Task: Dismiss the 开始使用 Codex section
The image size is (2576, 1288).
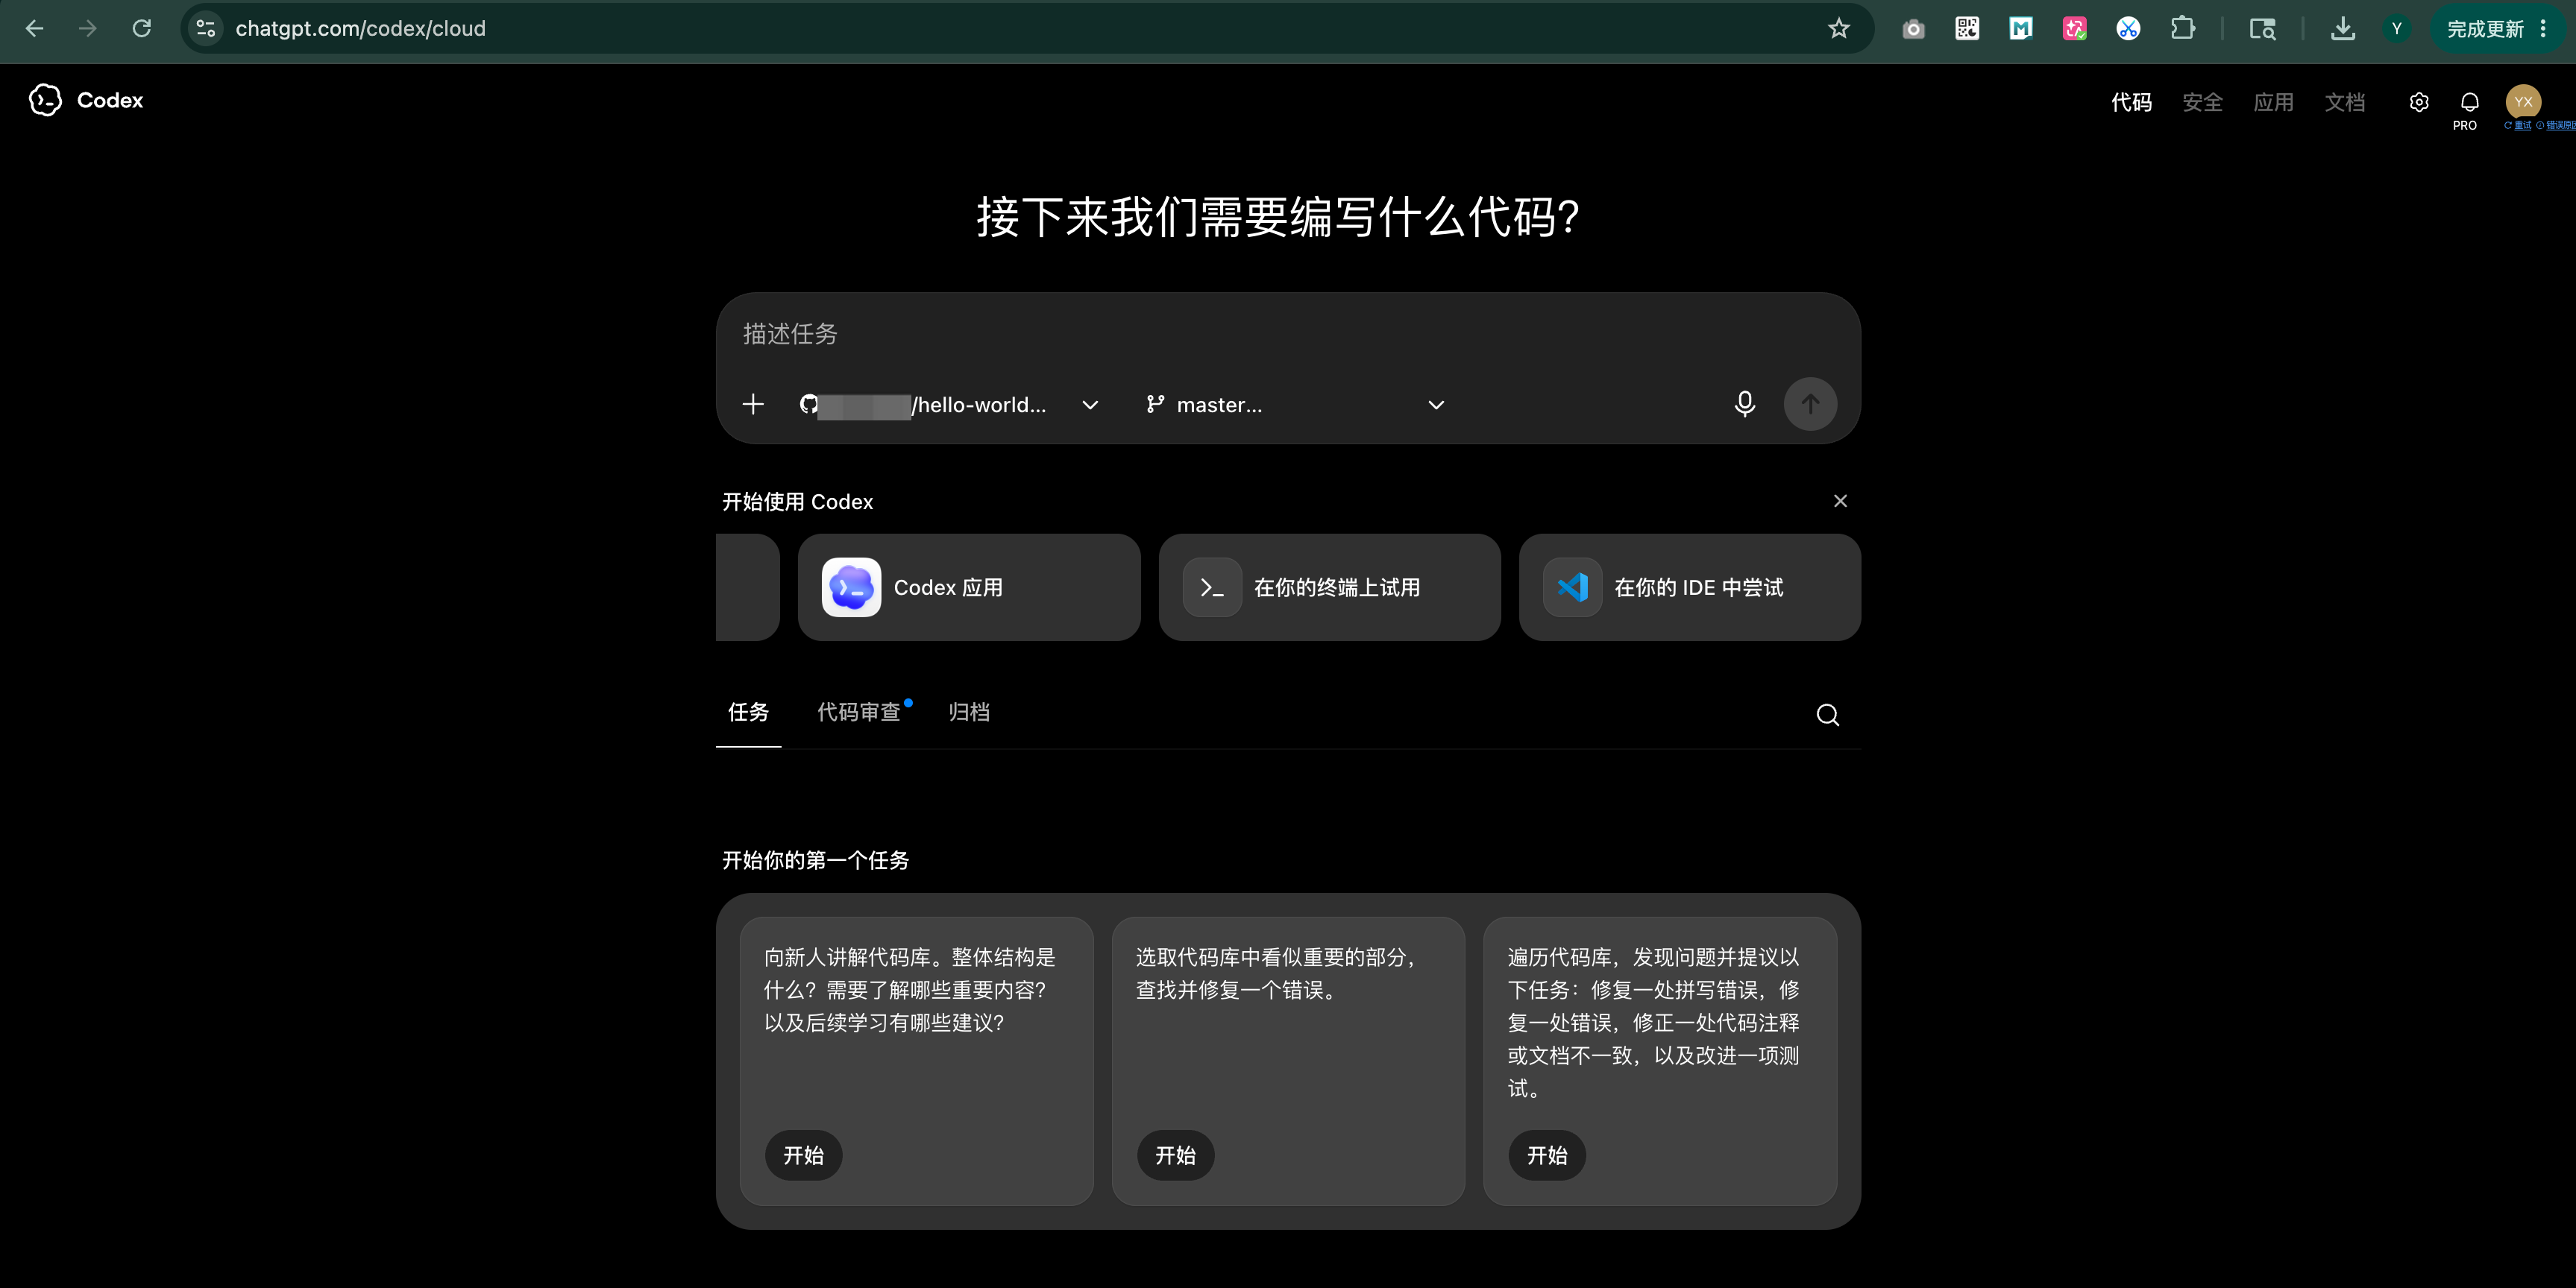Action: click(1840, 501)
